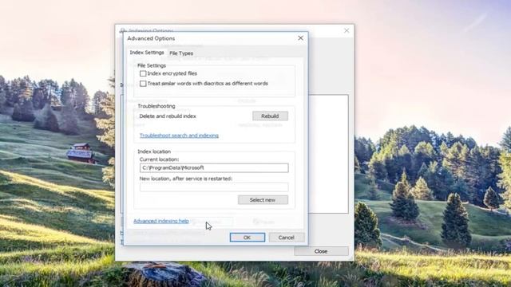The image size is (511, 287).
Task: Click the 'File Settings' group label
Action: [x=152, y=65]
